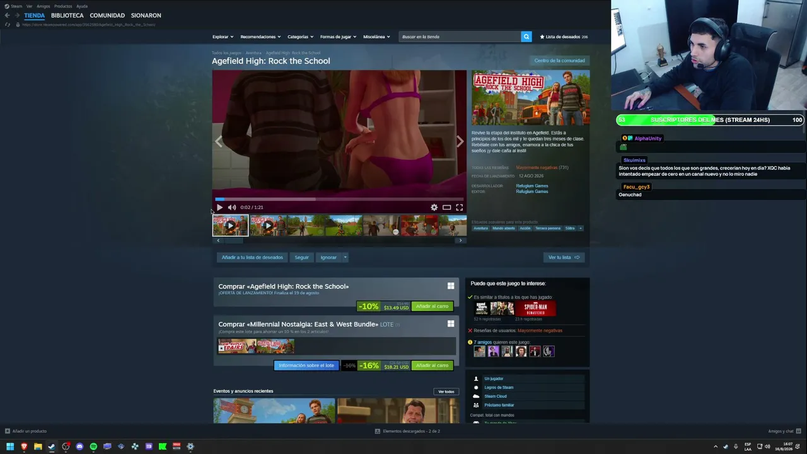Play the trailer video
The image size is (807, 454).
219,207
